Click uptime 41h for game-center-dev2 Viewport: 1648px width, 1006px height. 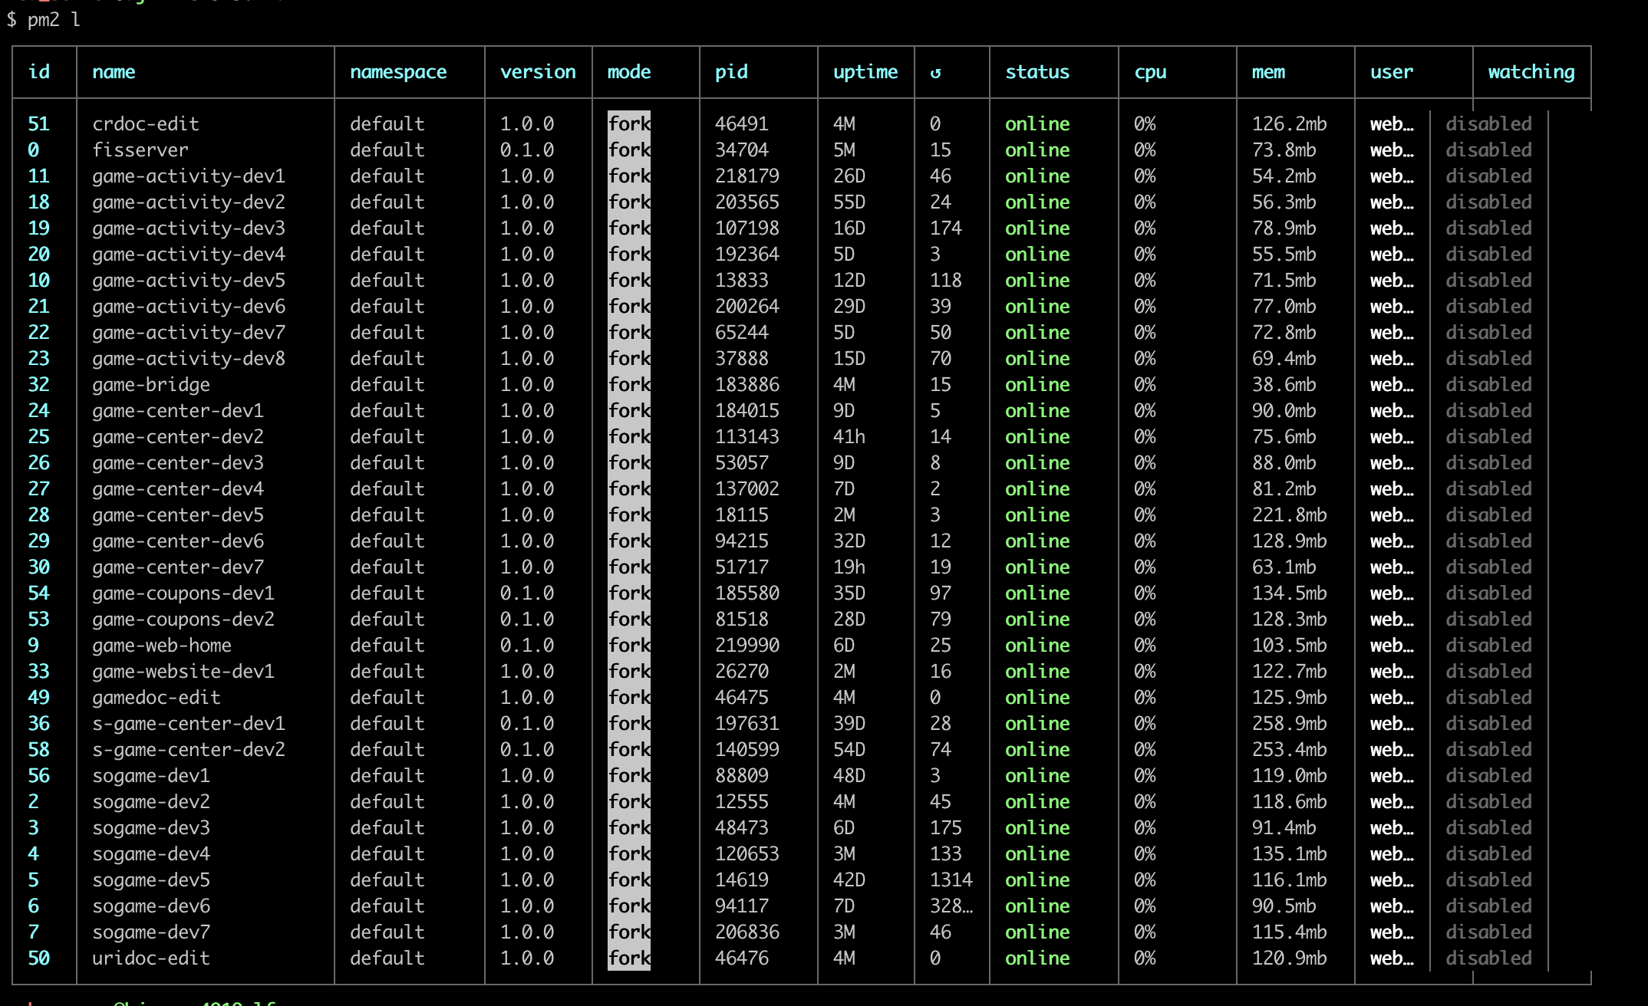click(x=849, y=437)
